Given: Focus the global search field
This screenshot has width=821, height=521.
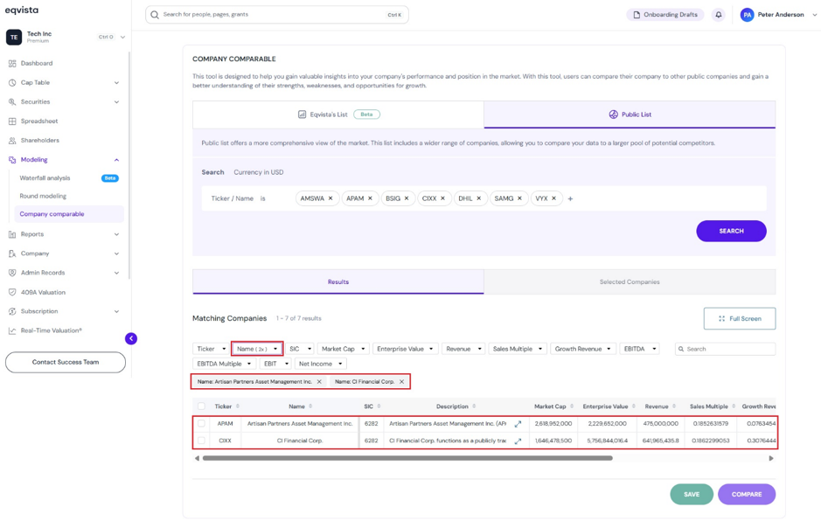Looking at the screenshot, I should (277, 15).
